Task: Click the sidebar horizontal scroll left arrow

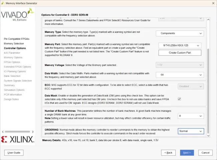Action: click(x=3, y=132)
